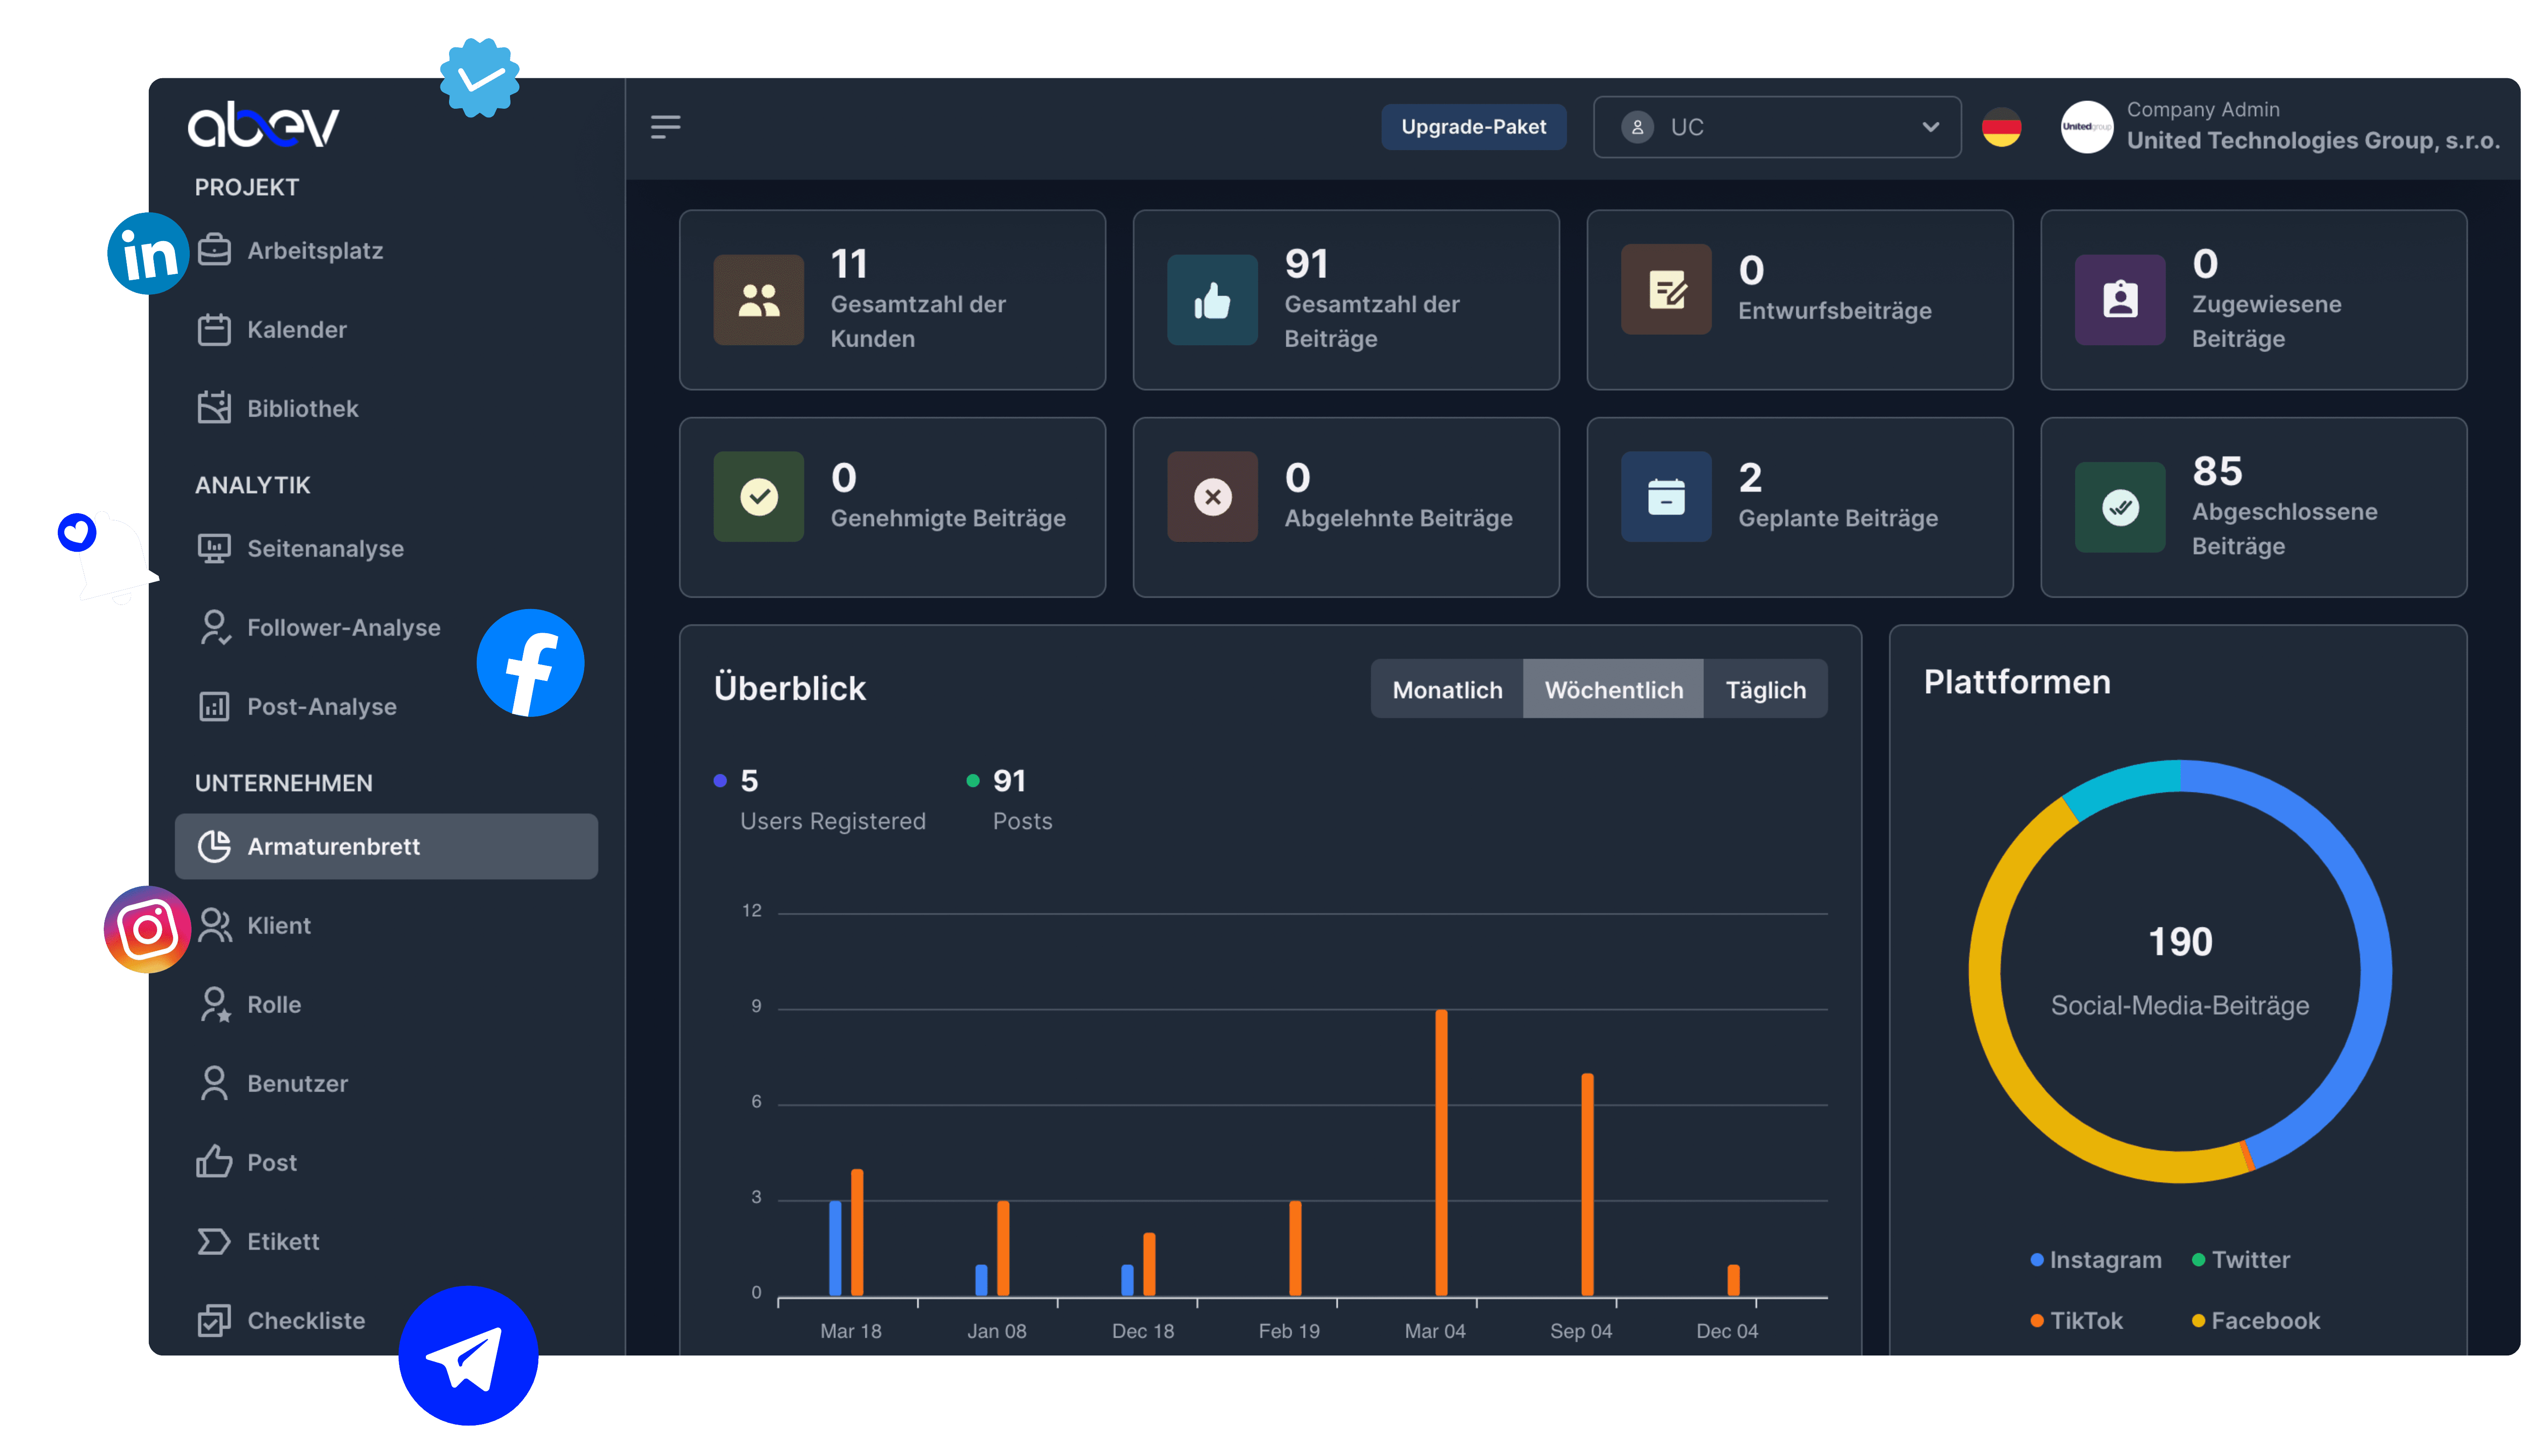The height and width of the screenshot is (1456, 2521).
Task: Click the German flag language selector
Action: coord(2001,127)
